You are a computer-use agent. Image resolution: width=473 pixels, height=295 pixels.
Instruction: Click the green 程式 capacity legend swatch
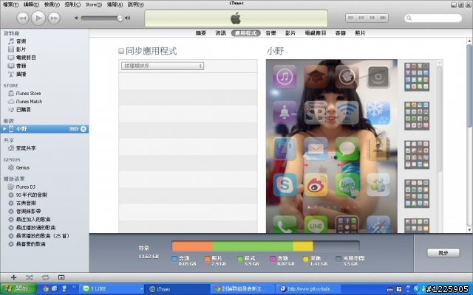(x=240, y=259)
